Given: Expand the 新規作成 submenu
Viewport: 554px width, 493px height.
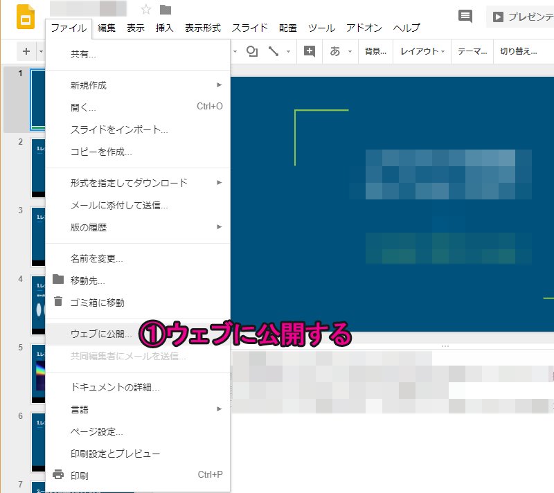Looking at the screenshot, I should click(138, 85).
